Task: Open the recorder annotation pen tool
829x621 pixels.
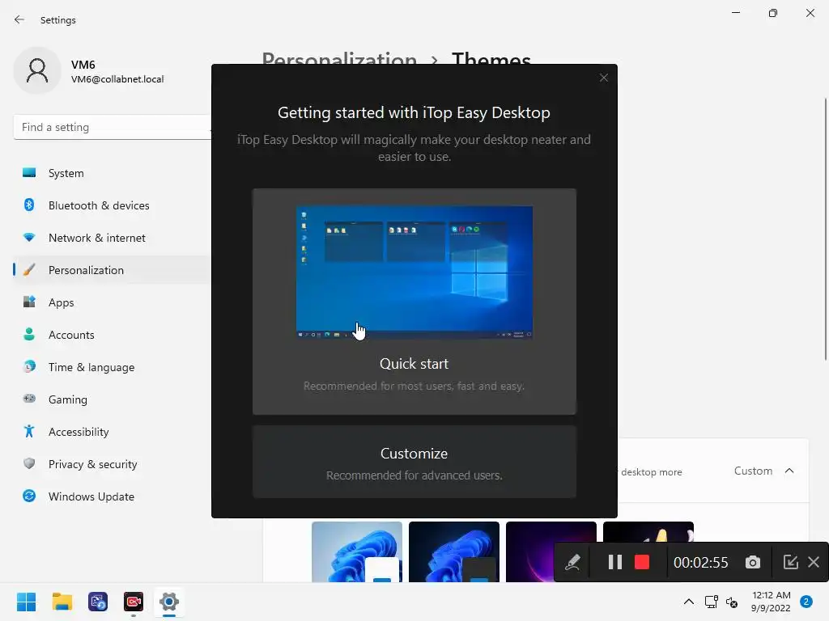Action: click(x=572, y=563)
